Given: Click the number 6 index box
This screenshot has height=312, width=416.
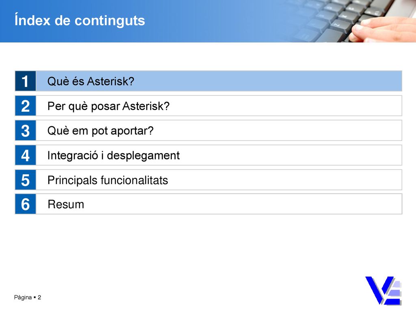Looking at the screenshot, I should coord(26,204).
